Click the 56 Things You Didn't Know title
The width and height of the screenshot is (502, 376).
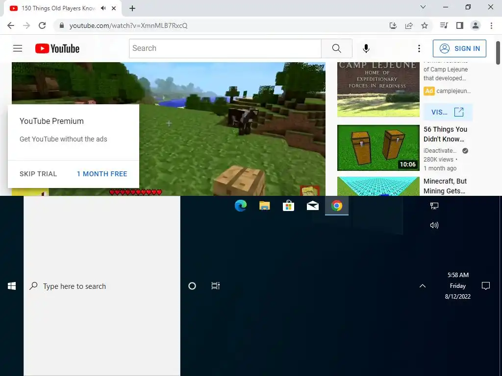pos(445,134)
